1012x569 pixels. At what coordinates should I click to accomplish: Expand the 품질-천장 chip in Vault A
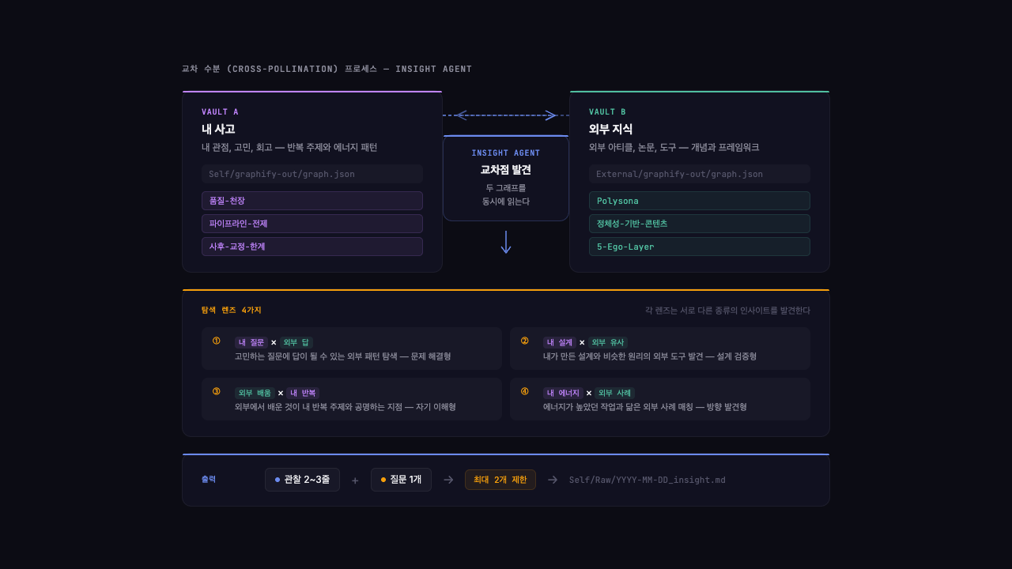point(312,201)
